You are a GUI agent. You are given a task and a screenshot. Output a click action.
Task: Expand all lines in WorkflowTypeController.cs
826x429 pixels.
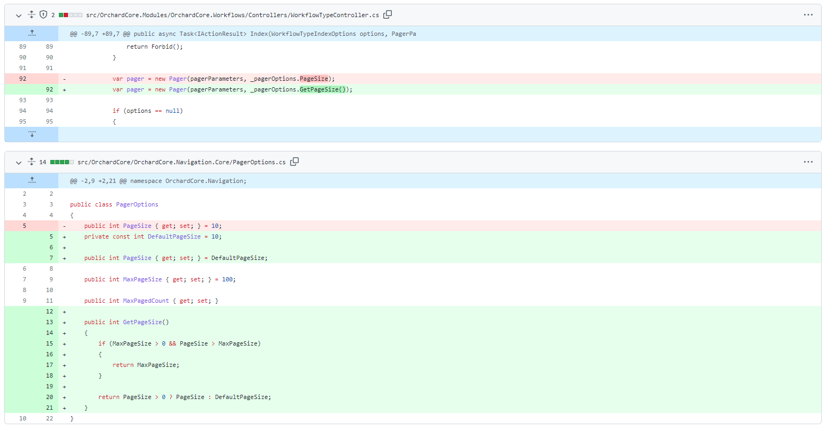point(32,14)
